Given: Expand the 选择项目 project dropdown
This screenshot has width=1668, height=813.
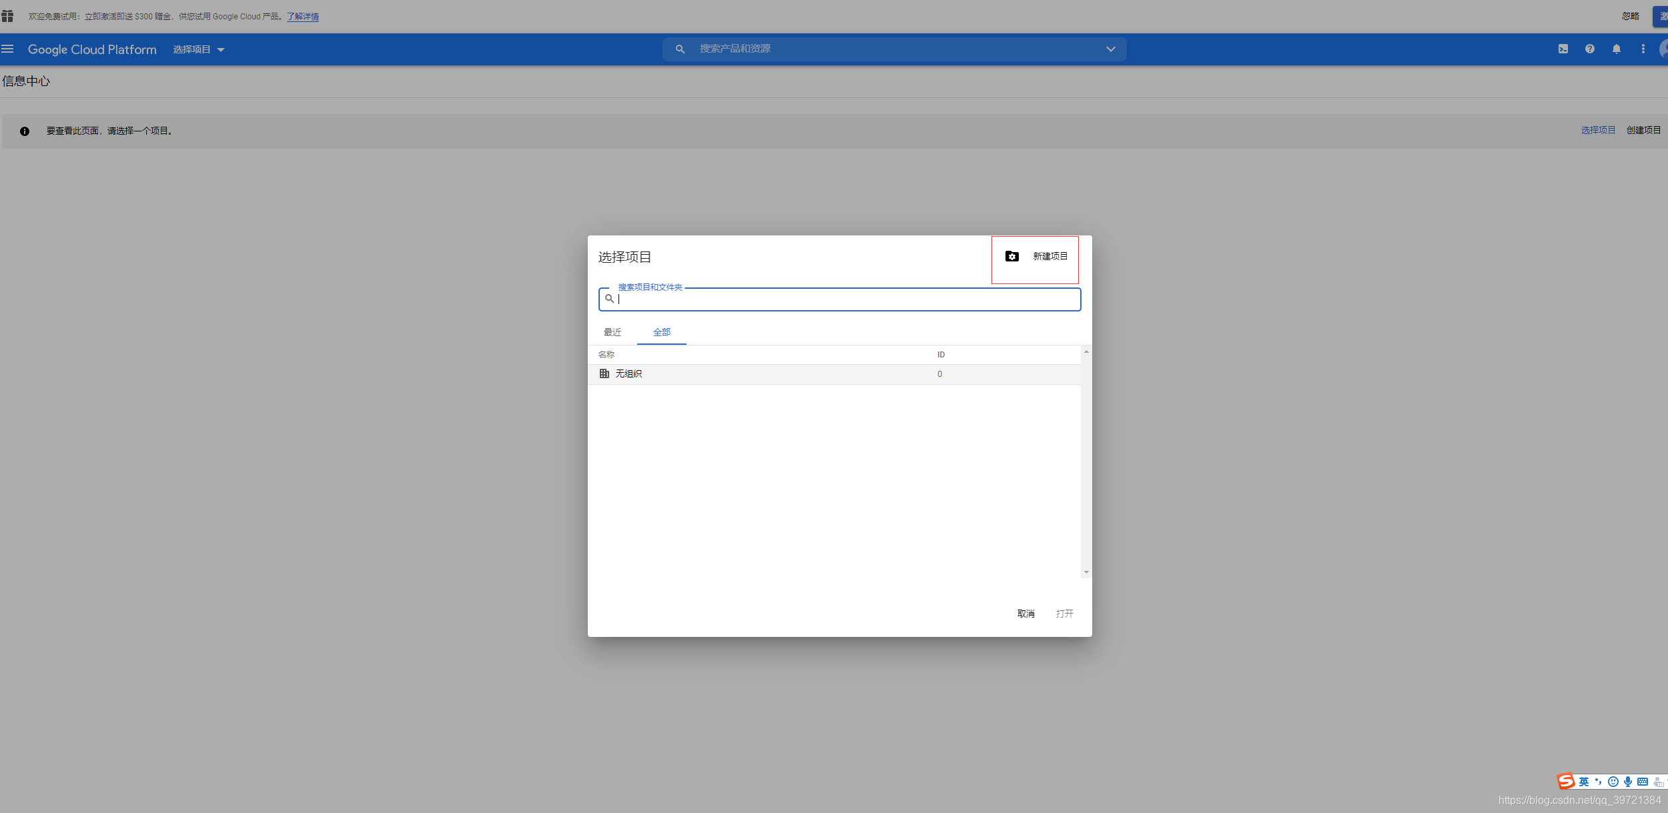Looking at the screenshot, I should 199,49.
